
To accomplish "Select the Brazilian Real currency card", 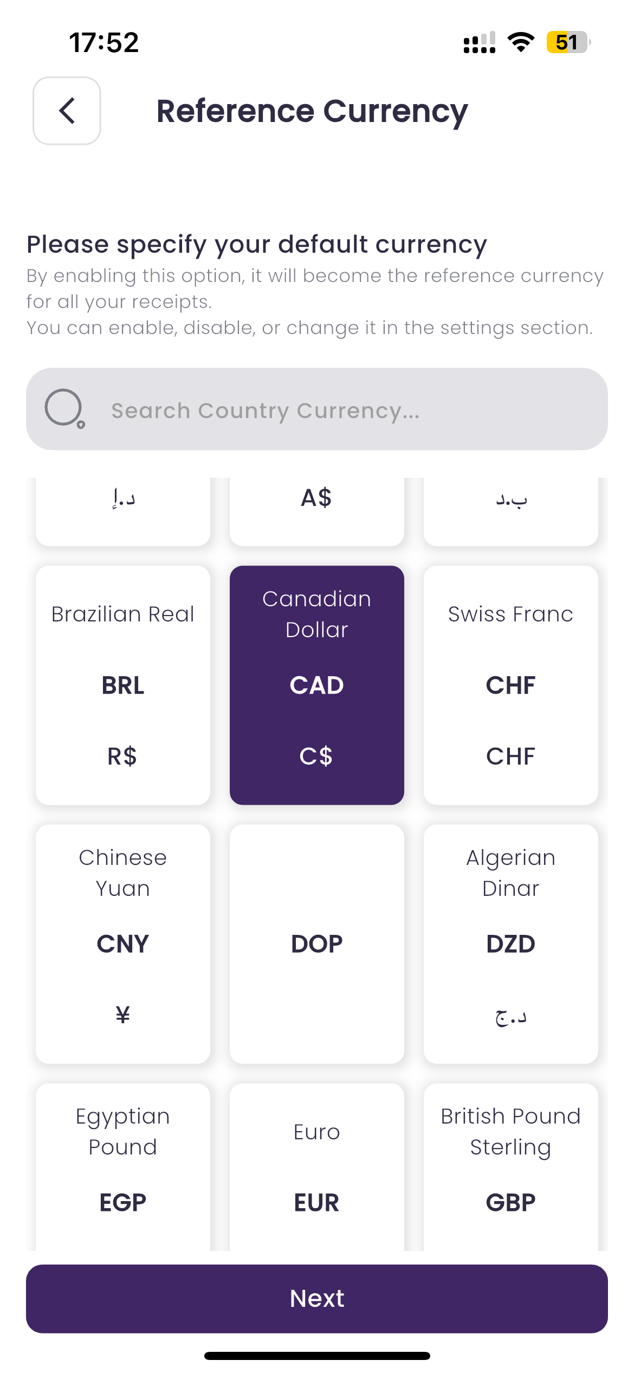I will (x=123, y=685).
